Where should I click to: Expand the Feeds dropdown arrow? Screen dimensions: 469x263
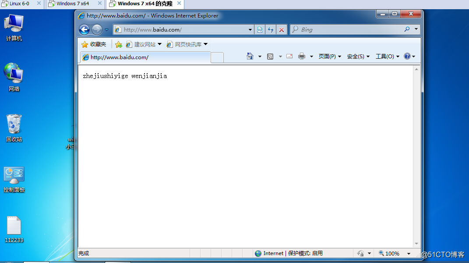280,56
